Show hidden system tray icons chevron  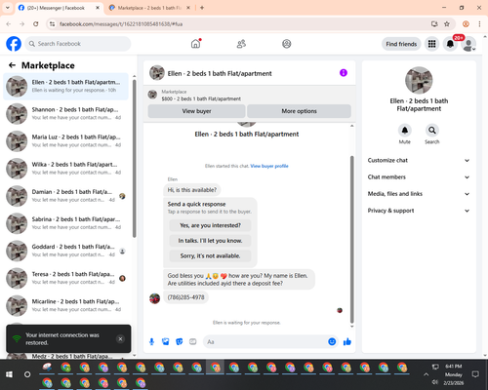426,374
